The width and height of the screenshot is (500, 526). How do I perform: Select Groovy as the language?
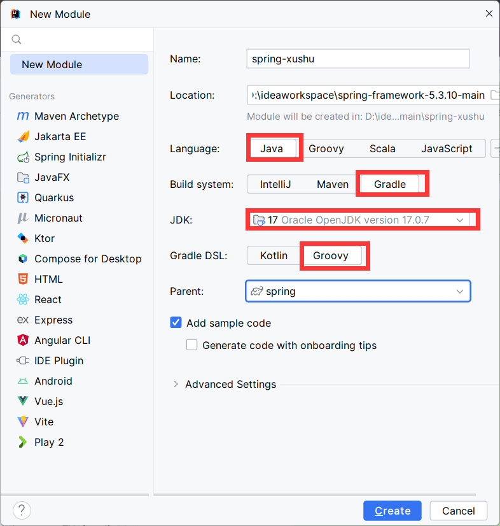[x=326, y=148]
